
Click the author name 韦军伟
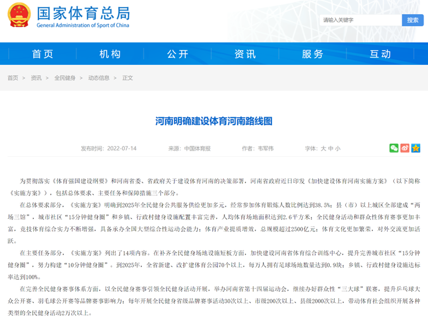click(266, 149)
